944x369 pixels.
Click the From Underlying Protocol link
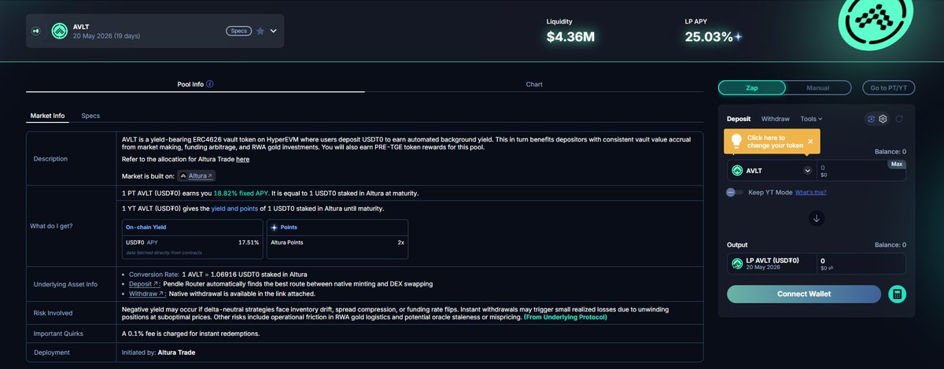pyautogui.click(x=565, y=316)
